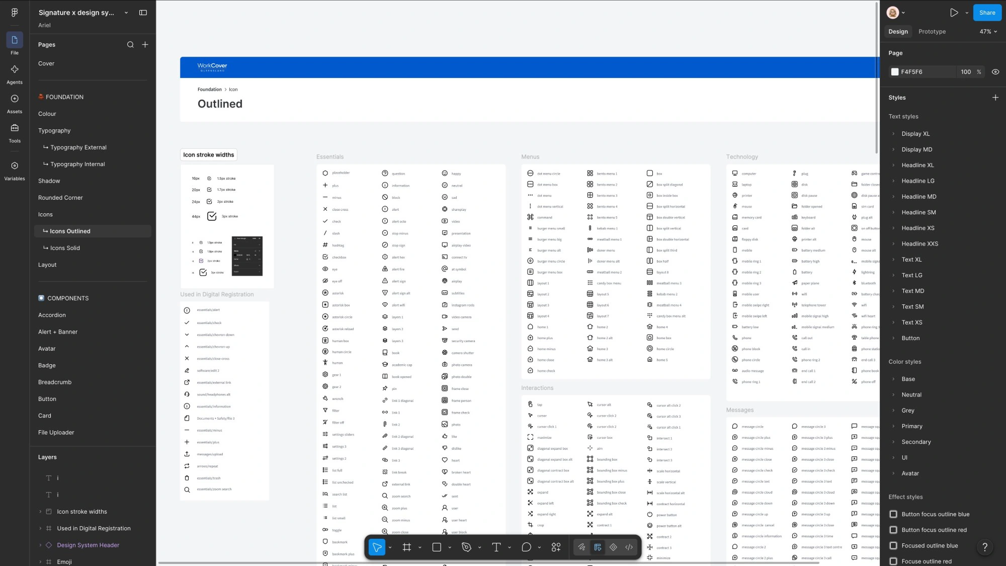1006x566 pixels.
Task: Toggle page background color visibility eye
Action: (995, 72)
